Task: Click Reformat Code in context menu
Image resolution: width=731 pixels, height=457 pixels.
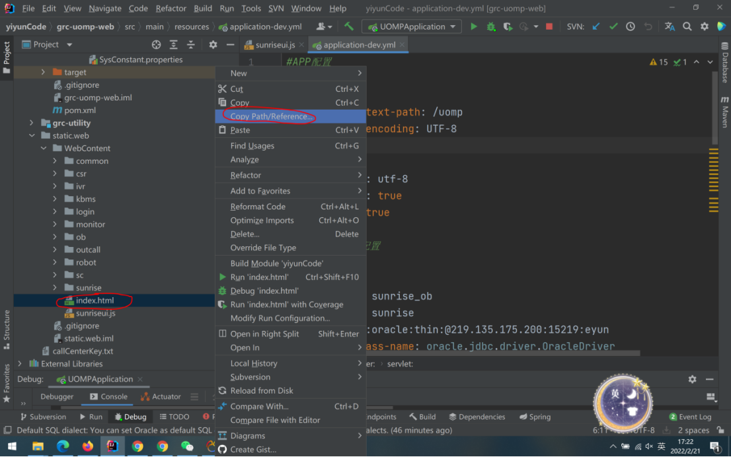Action: [x=258, y=207]
